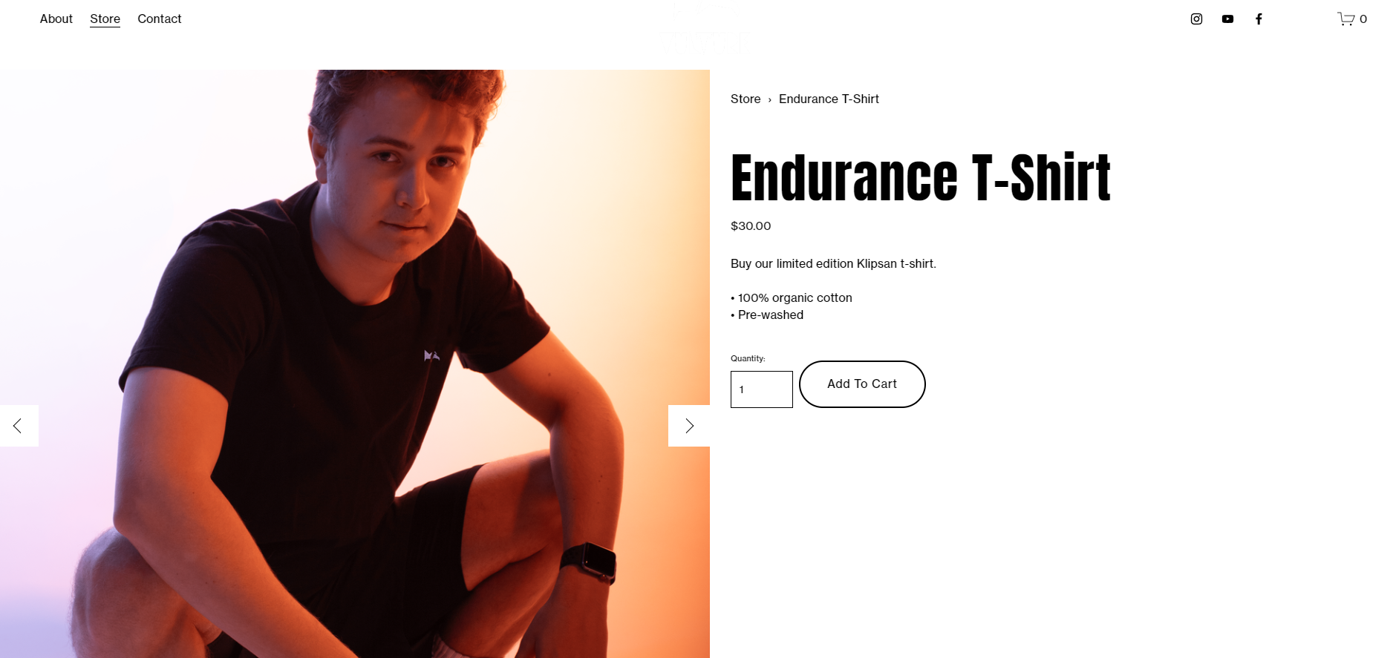1393x658 pixels.
Task: Show the next product image
Action: pos(689,426)
